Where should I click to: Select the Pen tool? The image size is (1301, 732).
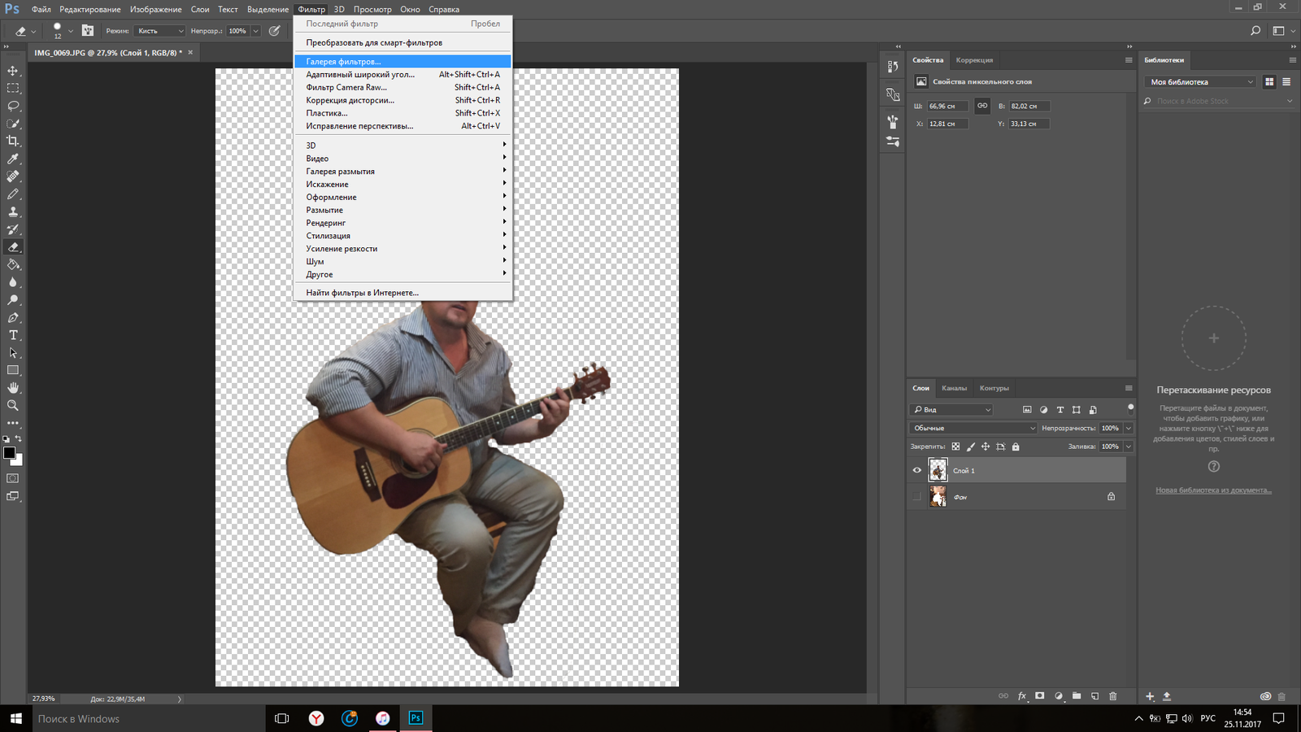point(13,317)
